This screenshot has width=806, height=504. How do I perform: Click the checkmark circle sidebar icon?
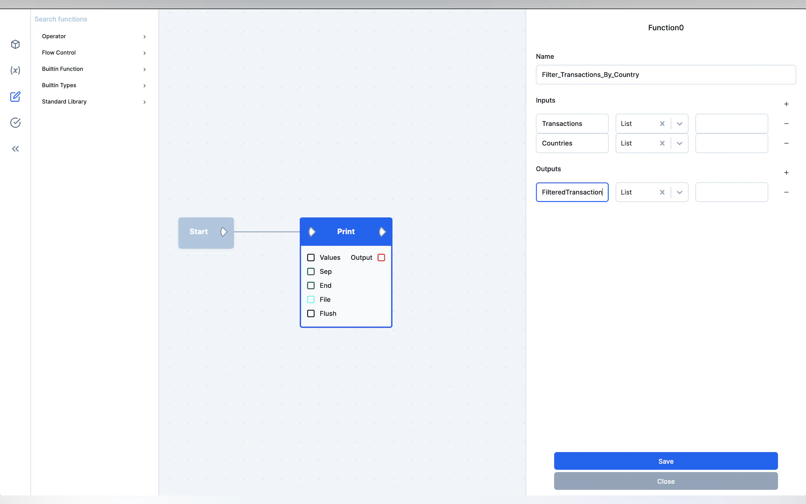pyautogui.click(x=15, y=123)
